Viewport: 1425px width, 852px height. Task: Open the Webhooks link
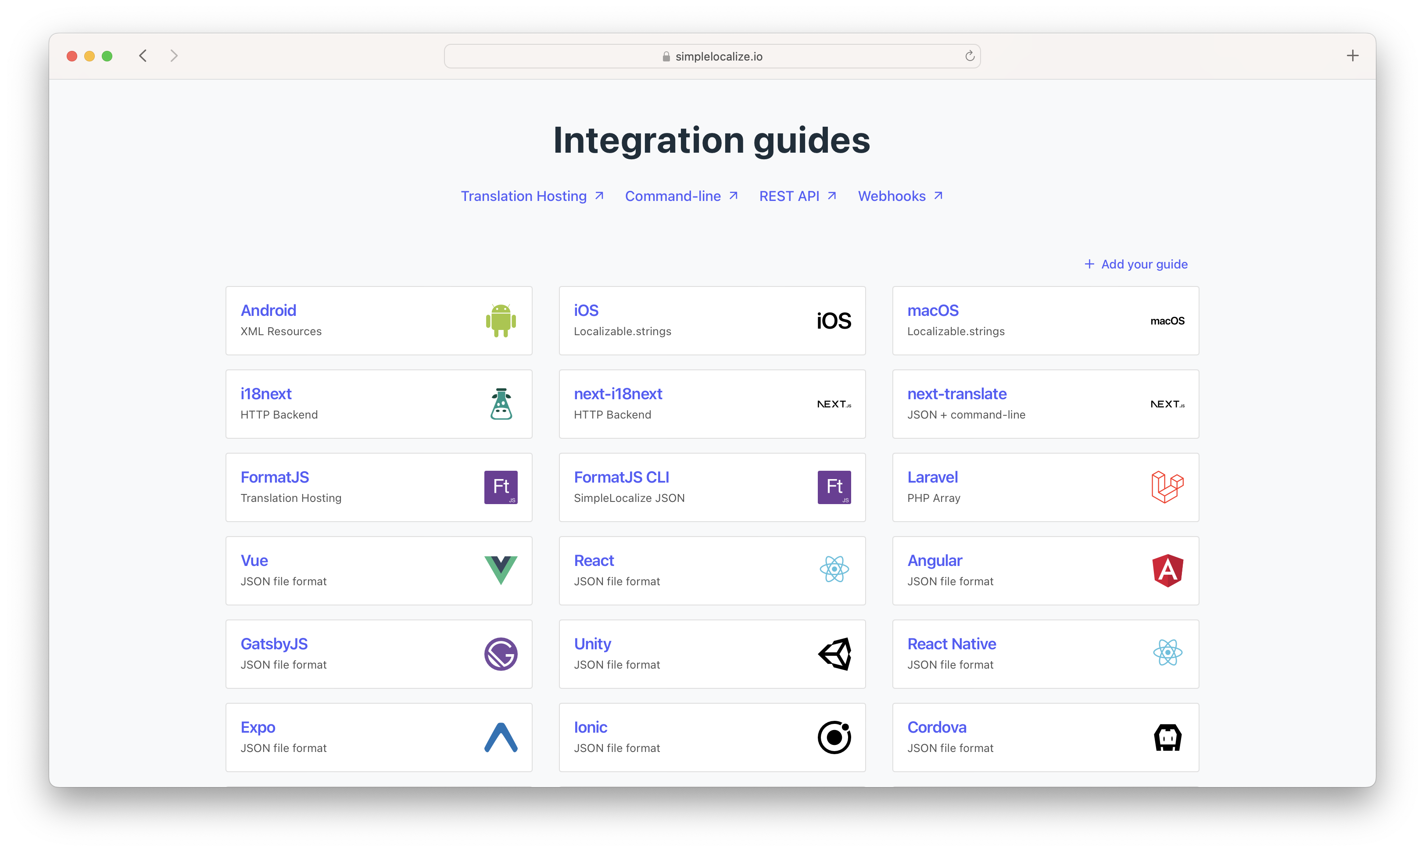[900, 196]
